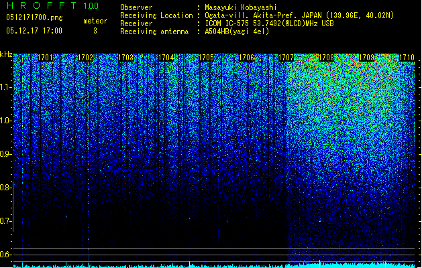Click the 0.6 frequency axis label
The width and height of the screenshot is (422, 268).
[5, 255]
